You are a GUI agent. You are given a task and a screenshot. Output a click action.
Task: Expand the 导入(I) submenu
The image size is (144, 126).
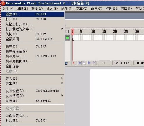point(33,78)
